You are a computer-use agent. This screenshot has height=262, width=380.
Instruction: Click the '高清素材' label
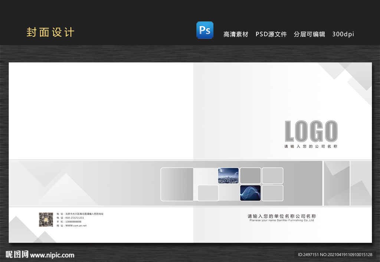coord(236,34)
